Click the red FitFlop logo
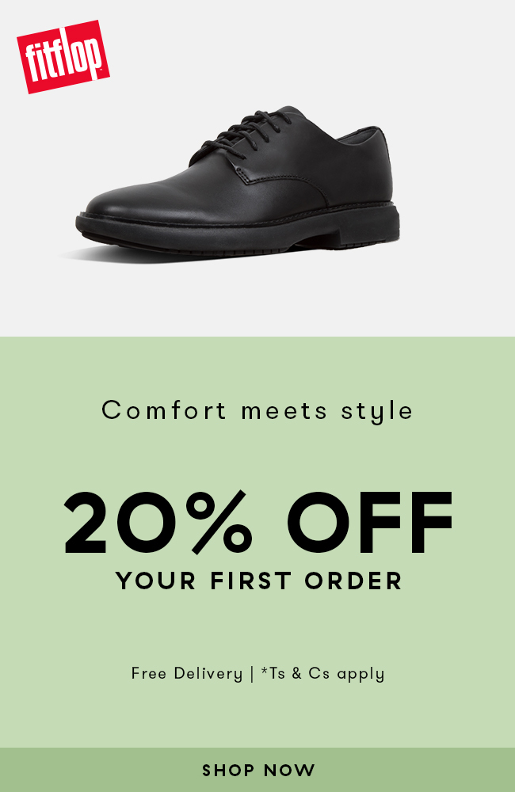The height and width of the screenshot is (792, 515). [x=63, y=57]
